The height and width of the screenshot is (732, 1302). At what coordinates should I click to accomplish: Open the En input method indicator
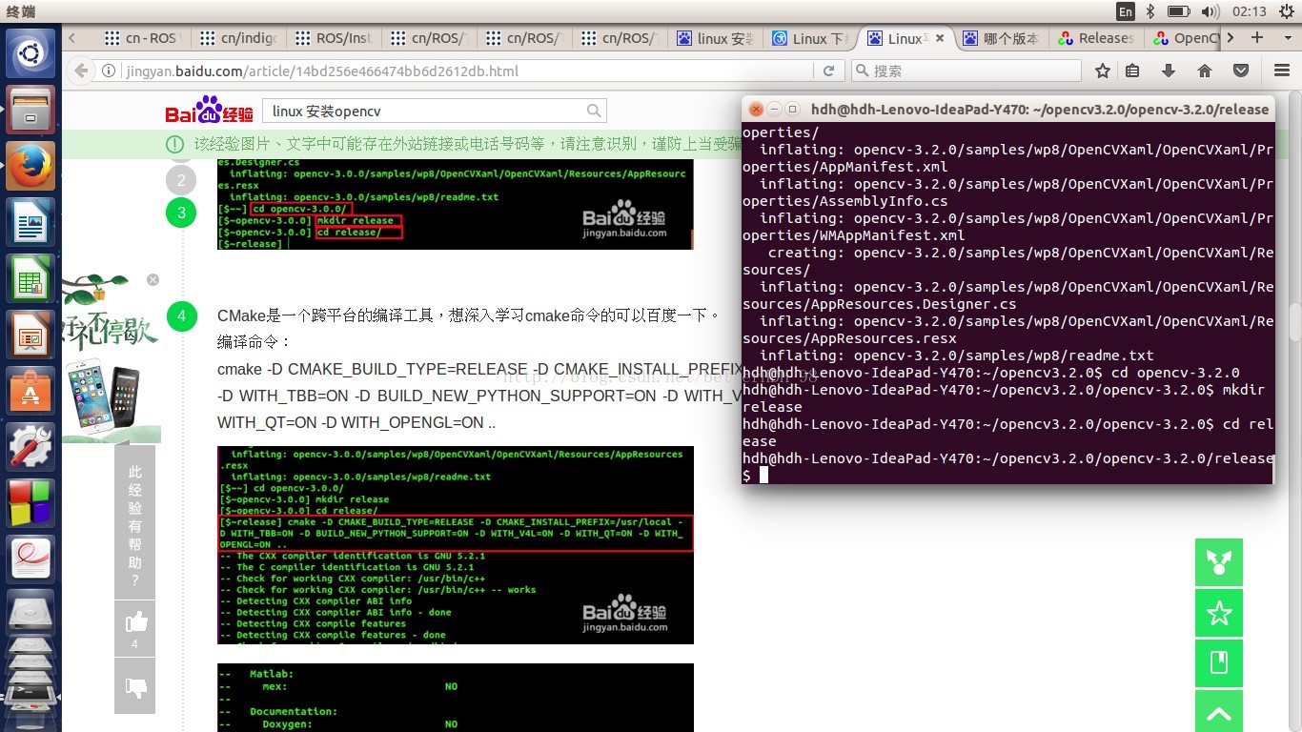coord(1126,11)
